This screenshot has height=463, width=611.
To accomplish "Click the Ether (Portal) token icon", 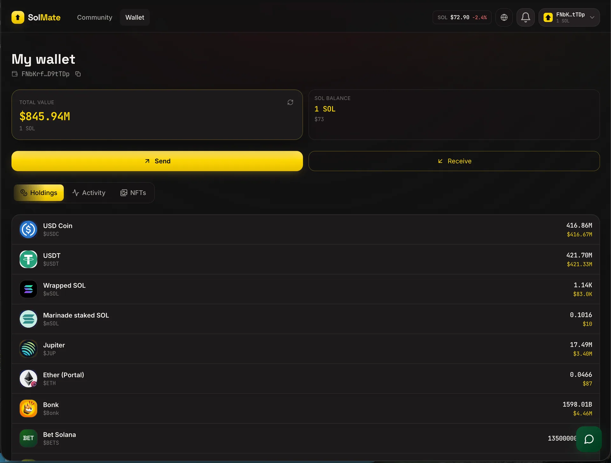I will [x=28, y=379].
